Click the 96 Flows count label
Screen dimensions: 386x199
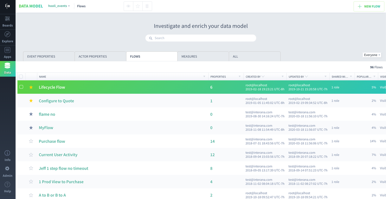click(376, 67)
